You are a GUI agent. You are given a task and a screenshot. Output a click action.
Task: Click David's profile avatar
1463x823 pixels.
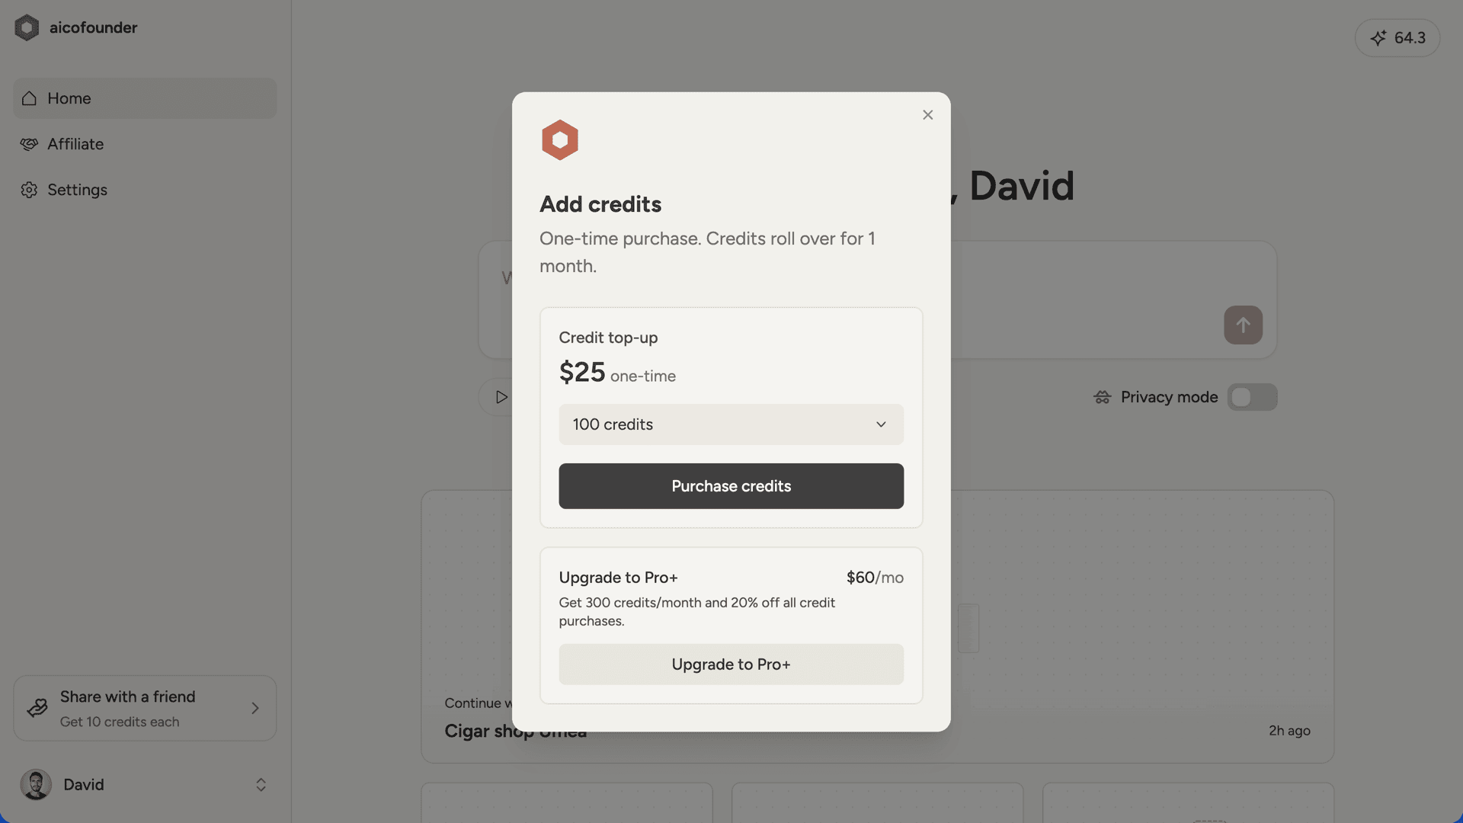[35, 784]
